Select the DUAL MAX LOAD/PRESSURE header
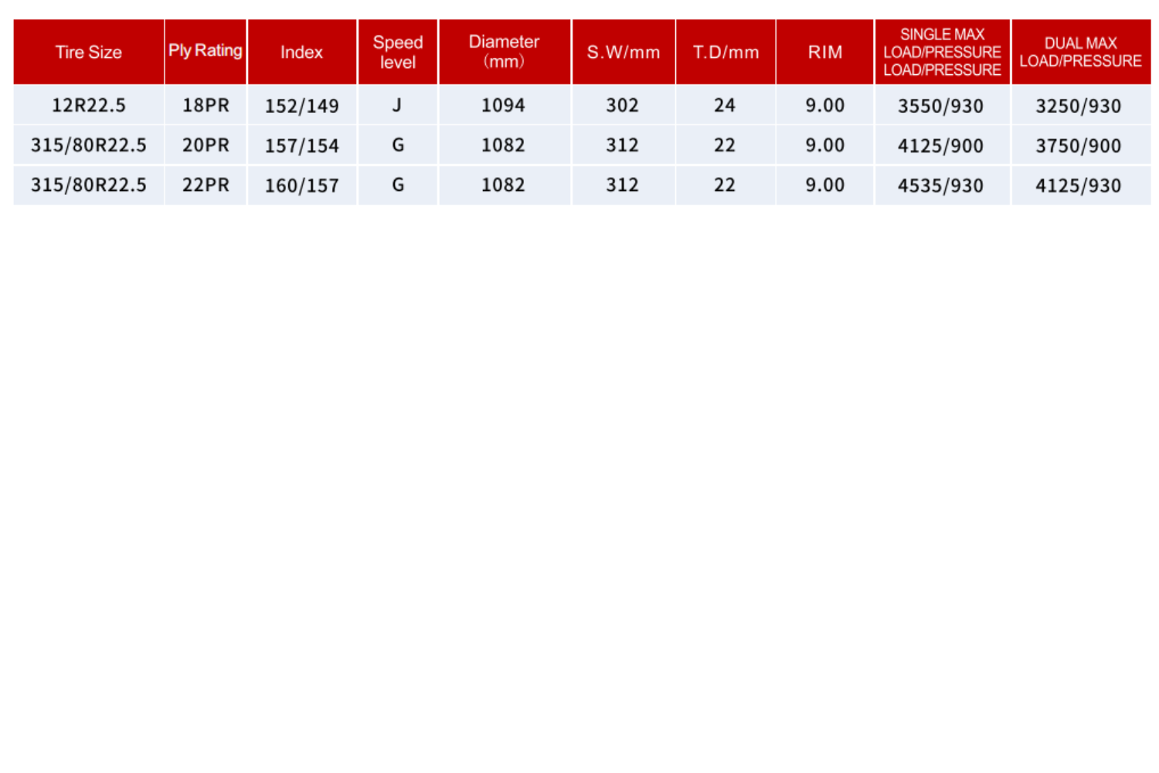 (x=1080, y=52)
